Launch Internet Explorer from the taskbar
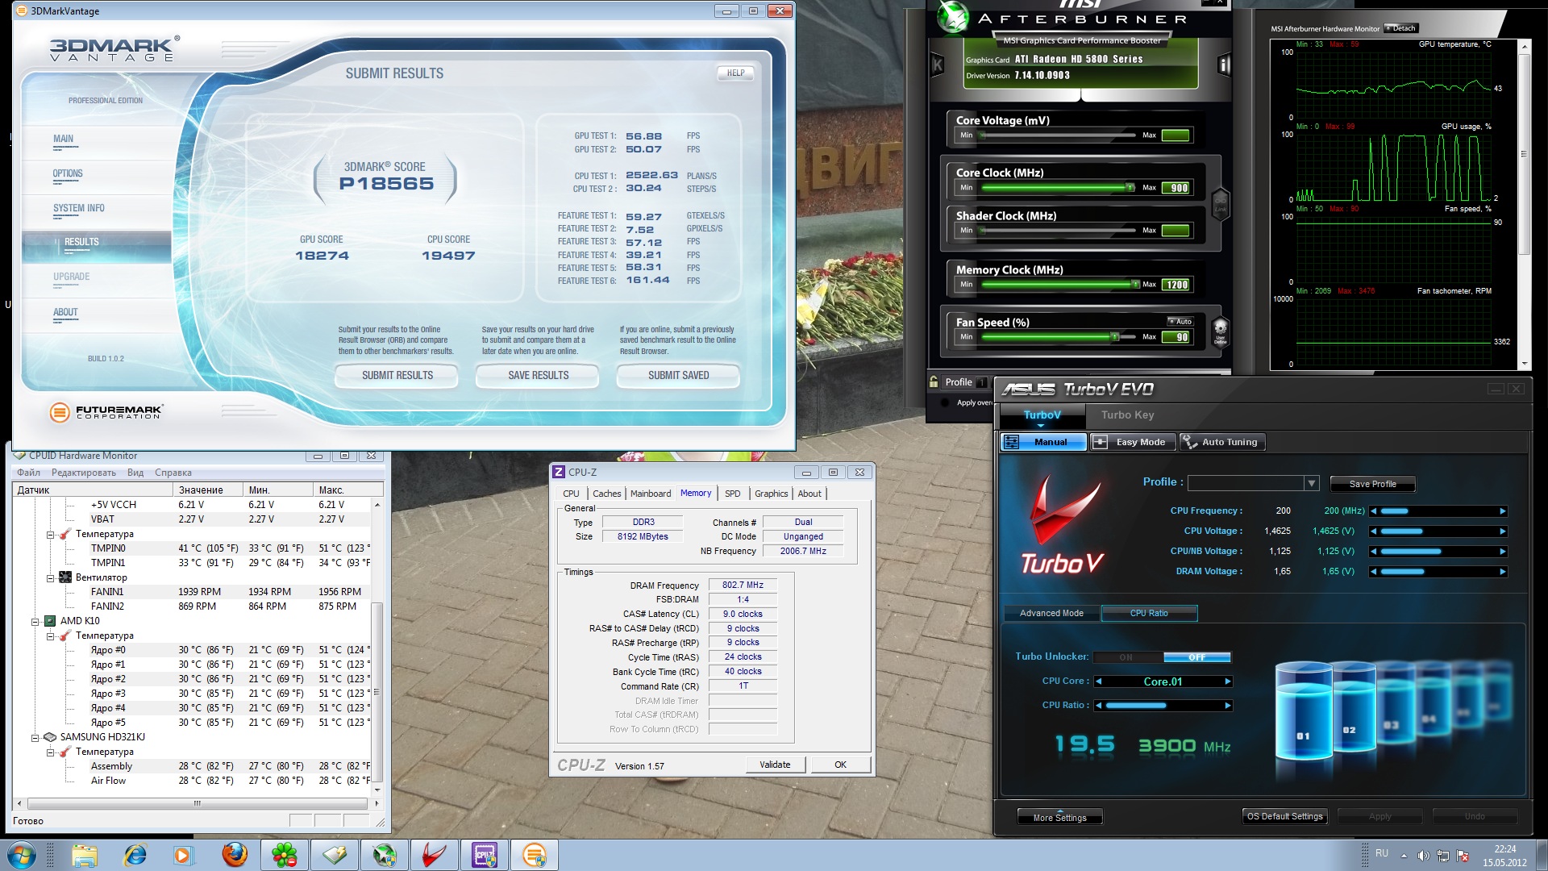The width and height of the screenshot is (1548, 871). coord(135,855)
